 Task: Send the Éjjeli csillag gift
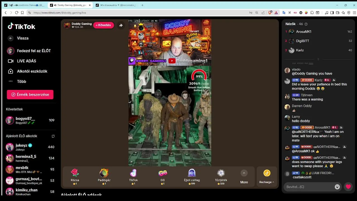coord(192,177)
